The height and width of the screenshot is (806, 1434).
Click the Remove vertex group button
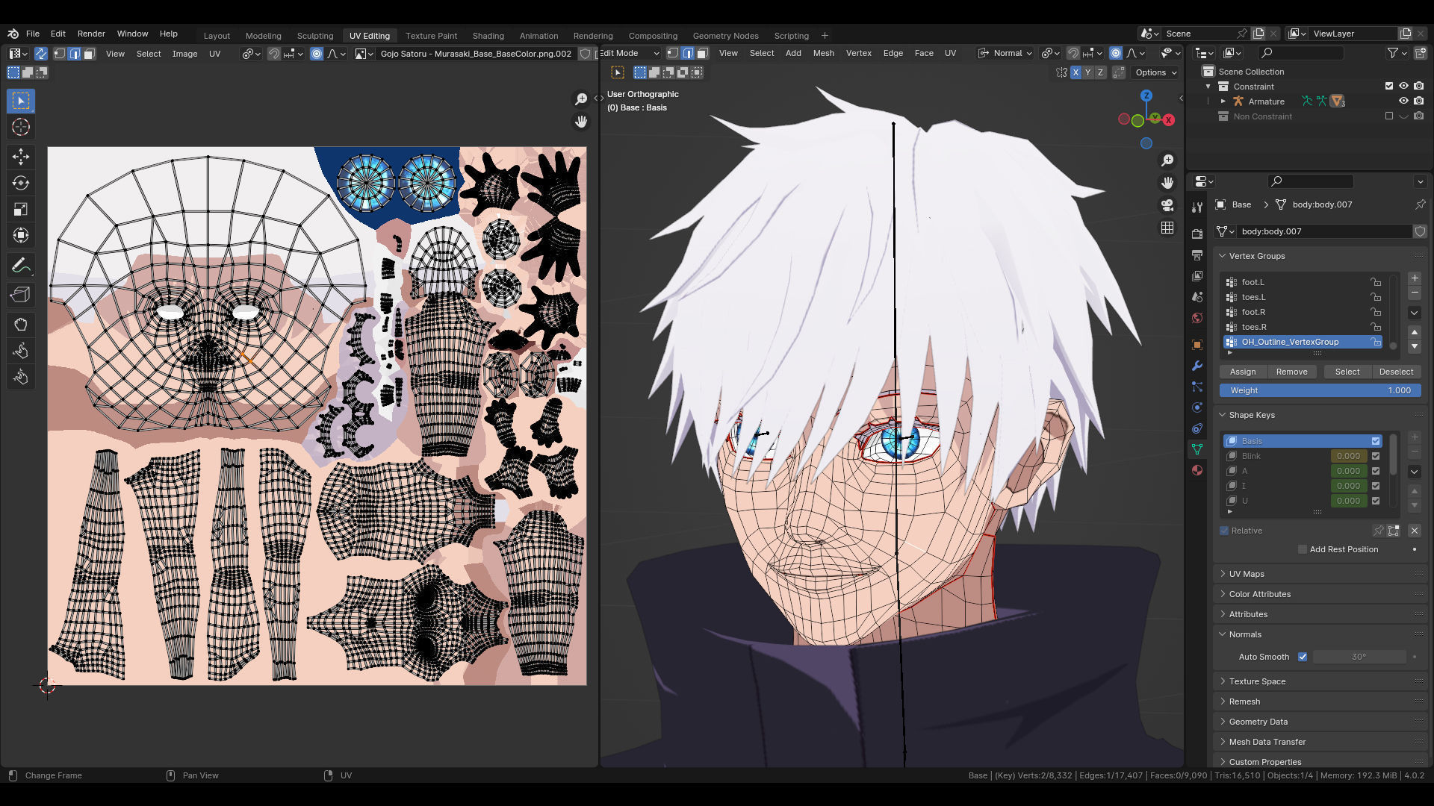(x=1291, y=372)
